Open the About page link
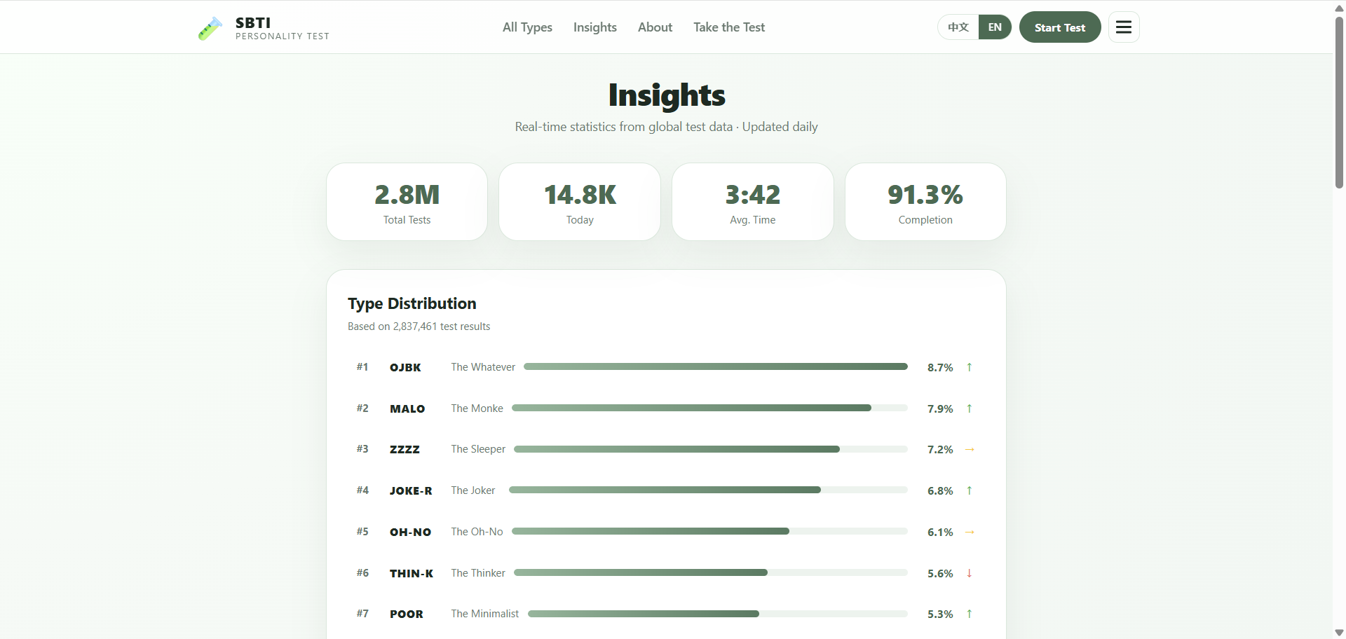The height and width of the screenshot is (639, 1346). tap(655, 27)
